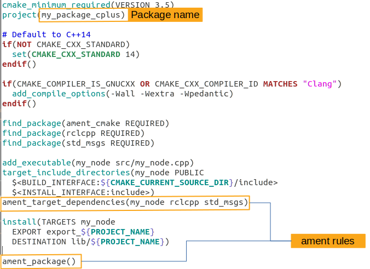Click the DESTINATION lib/${PROJECT_NAME}) line

tap(91, 242)
